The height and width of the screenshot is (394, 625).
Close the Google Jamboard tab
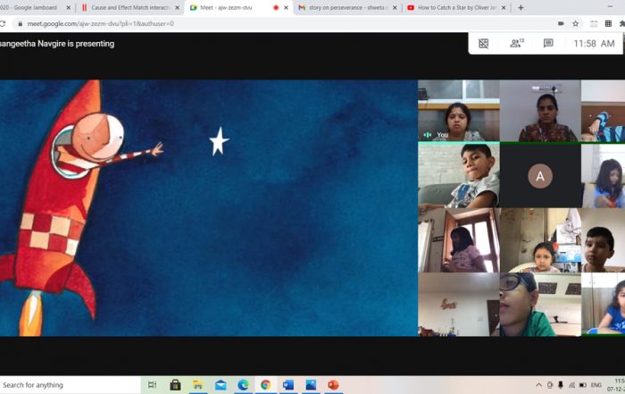pyautogui.click(x=68, y=7)
